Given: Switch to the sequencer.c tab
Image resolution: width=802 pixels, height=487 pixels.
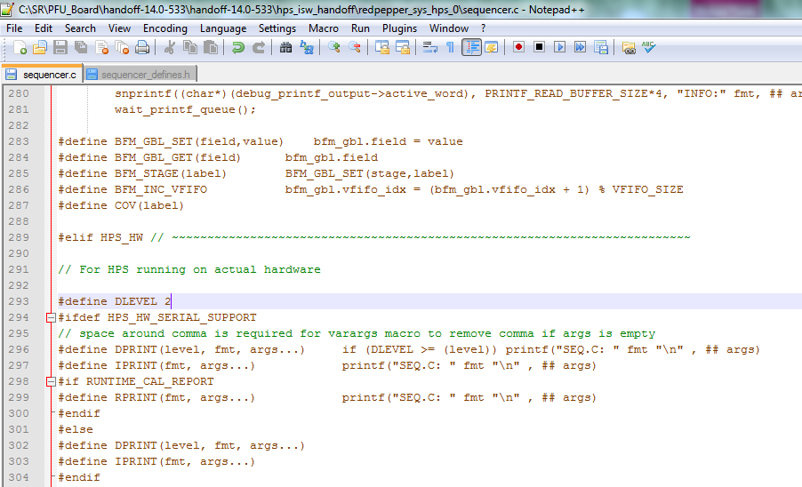Looking at the screenshot, I should click(42, 74).
